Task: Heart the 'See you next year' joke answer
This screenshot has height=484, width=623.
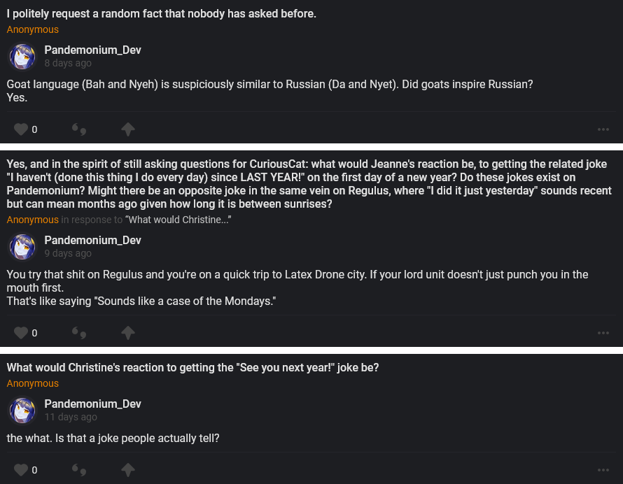Action: pos(21,469)
